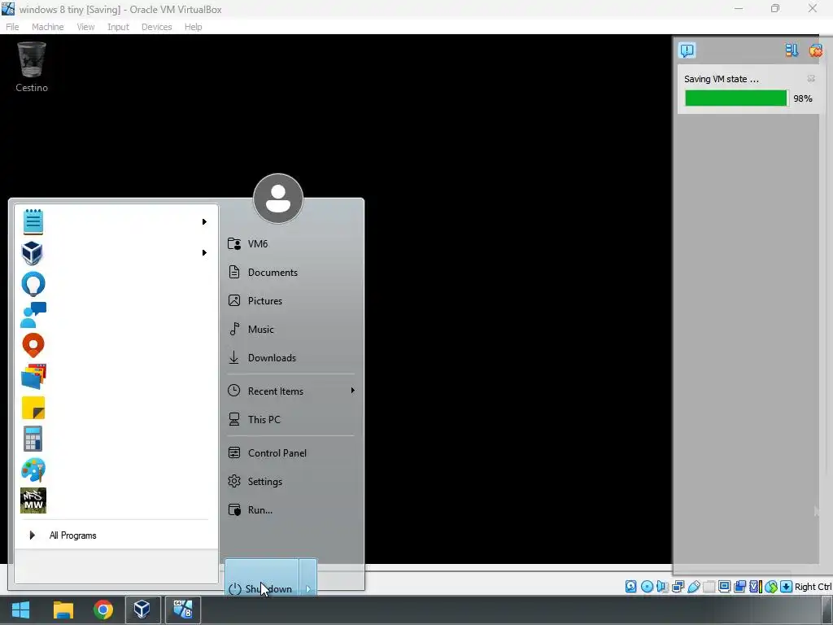The width and height of the screenshot is (833, 625).
Task: Open the chat people app icon
Action: pos(33,315)
